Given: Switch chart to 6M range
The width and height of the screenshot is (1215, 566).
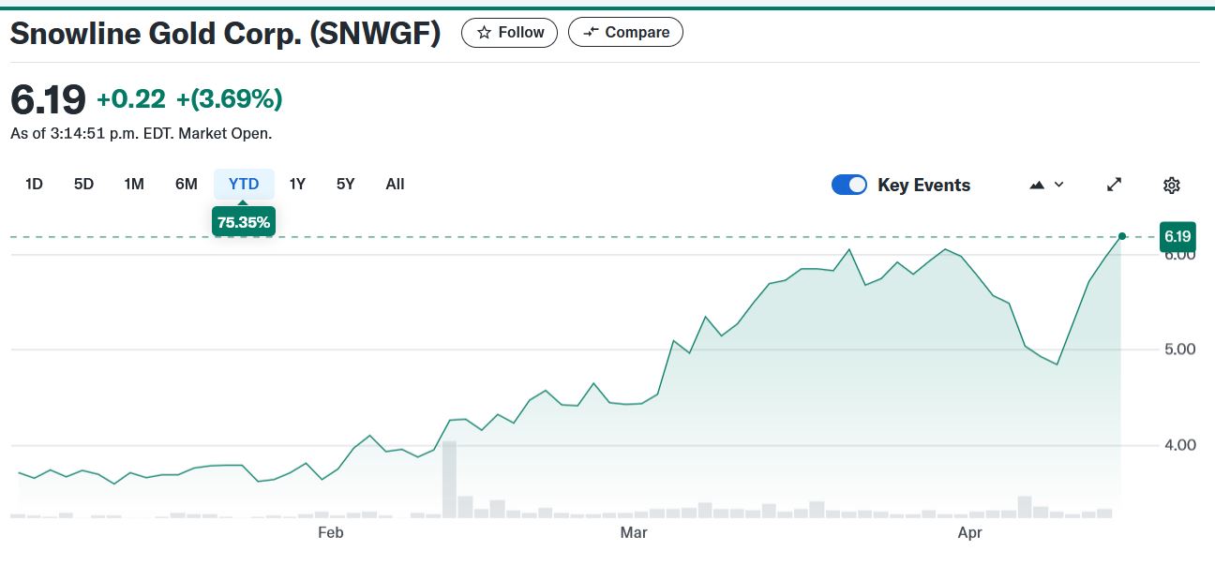Looking at the screenshot, I should tap(187, 184).
